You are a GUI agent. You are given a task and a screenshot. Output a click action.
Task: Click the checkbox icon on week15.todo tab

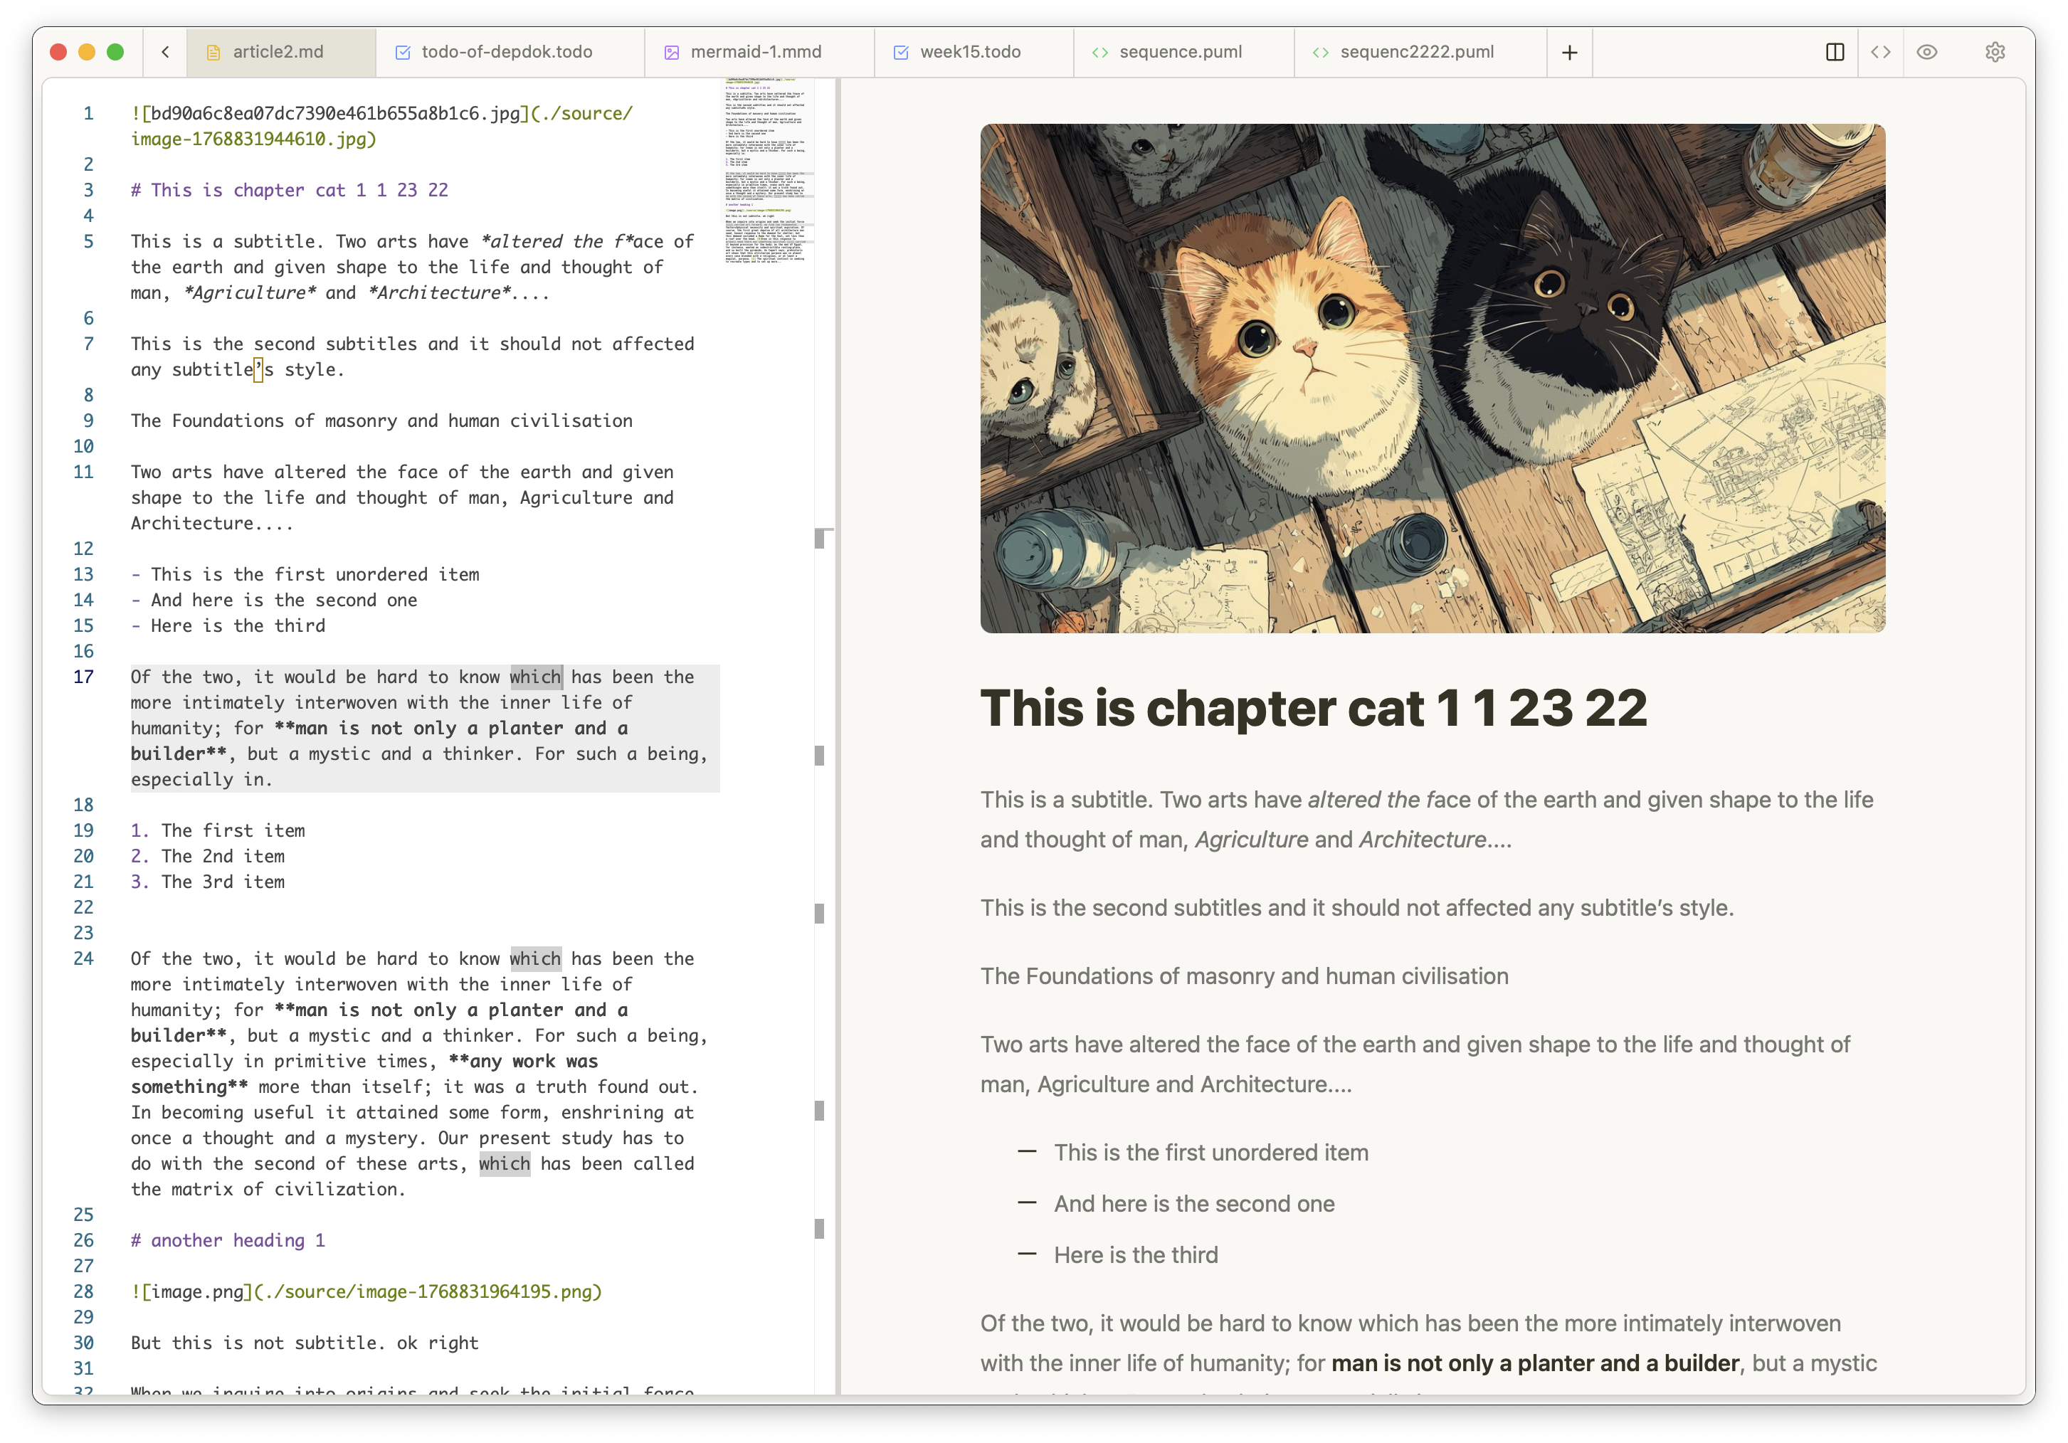tap(901, 51)
